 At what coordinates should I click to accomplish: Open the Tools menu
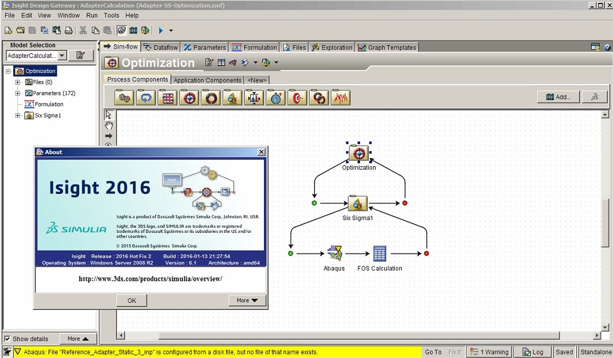pos(111,15)
